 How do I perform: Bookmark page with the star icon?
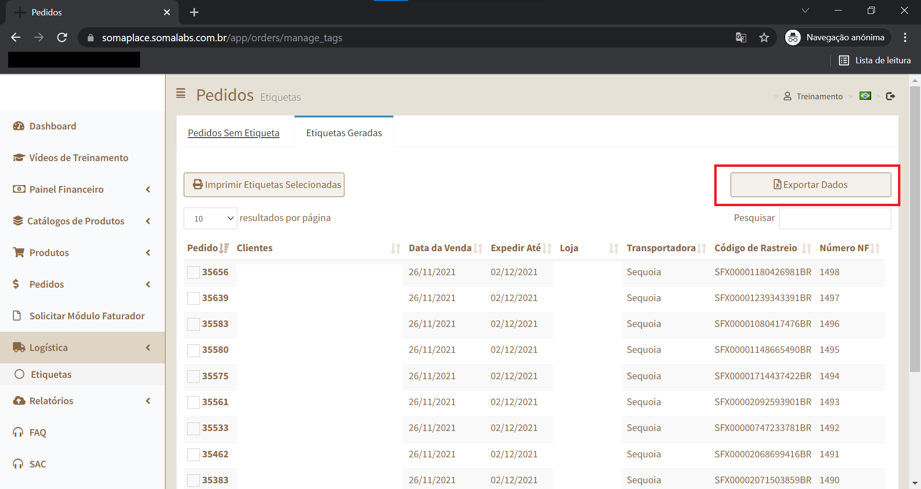point(764,37)
